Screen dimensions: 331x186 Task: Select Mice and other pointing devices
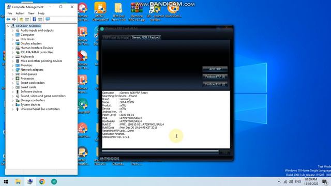[x=41, y=61]
